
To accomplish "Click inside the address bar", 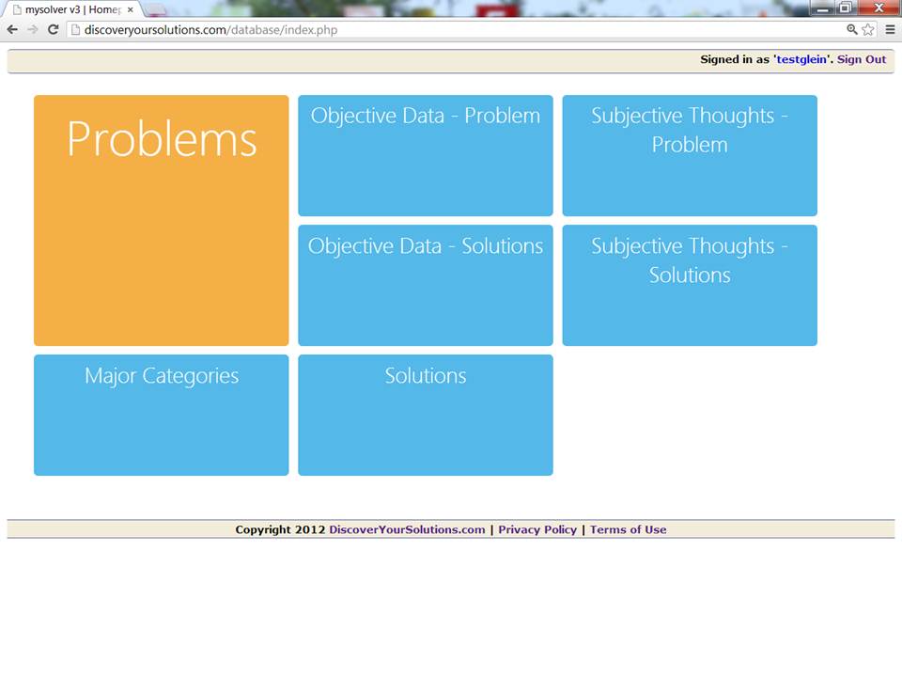I will (376, 29).
